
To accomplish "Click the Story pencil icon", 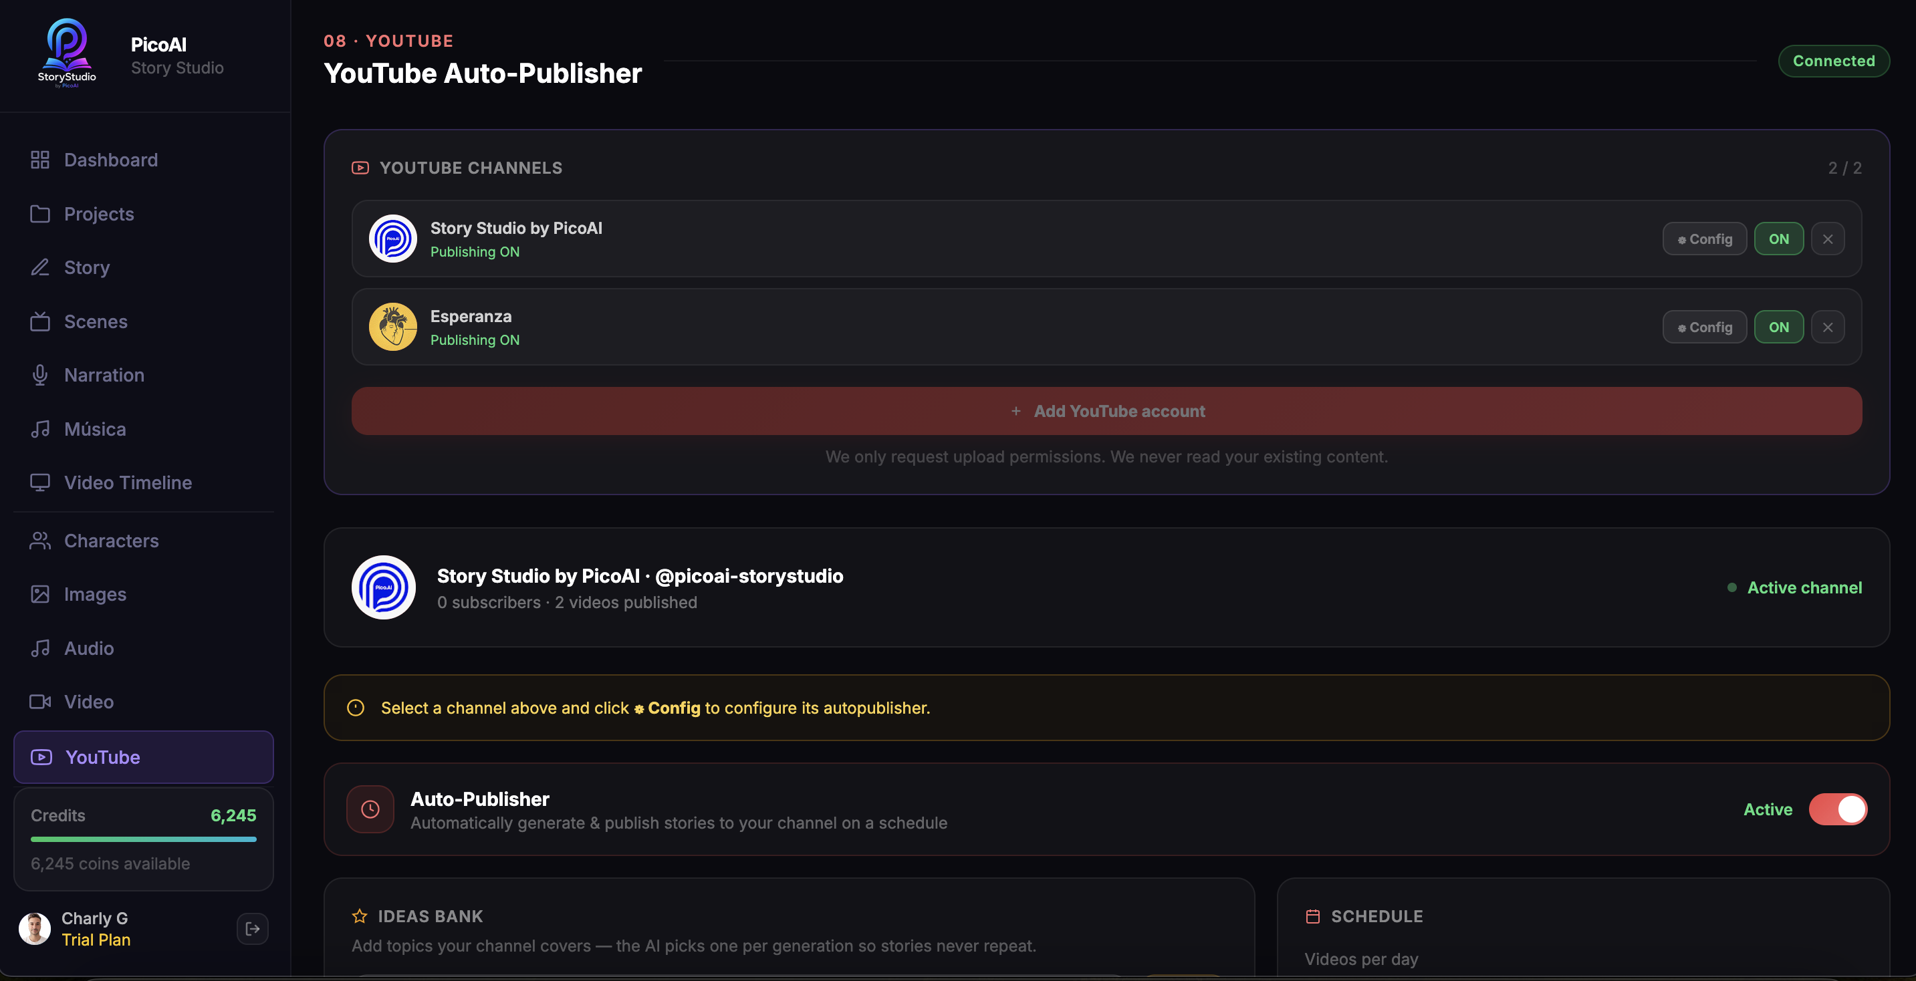I will point(40,268).
